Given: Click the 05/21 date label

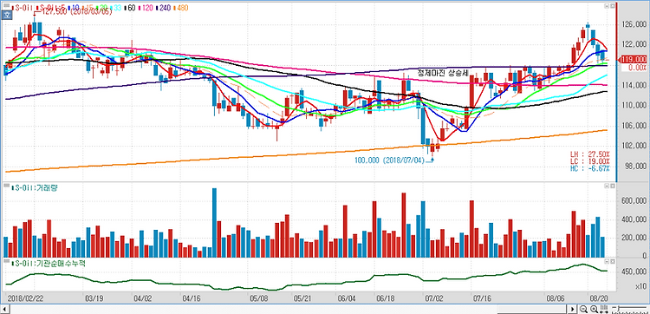Looking at the screenshot, I should [302, 298].
